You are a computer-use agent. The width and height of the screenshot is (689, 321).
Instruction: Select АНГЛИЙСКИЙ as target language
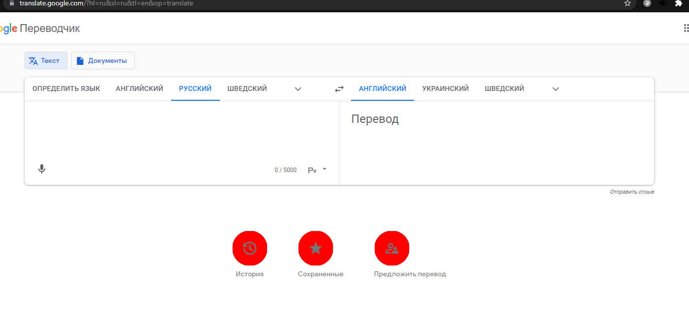383,89
